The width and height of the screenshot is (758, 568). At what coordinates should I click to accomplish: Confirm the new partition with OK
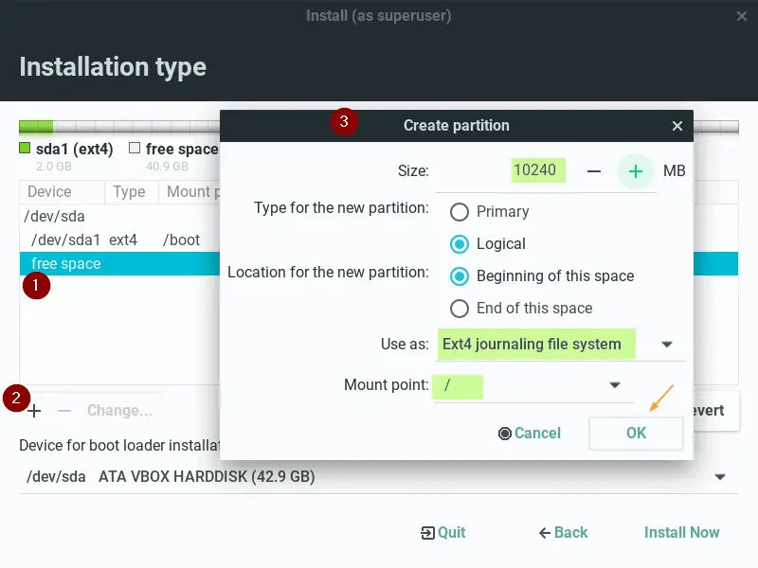636,434
